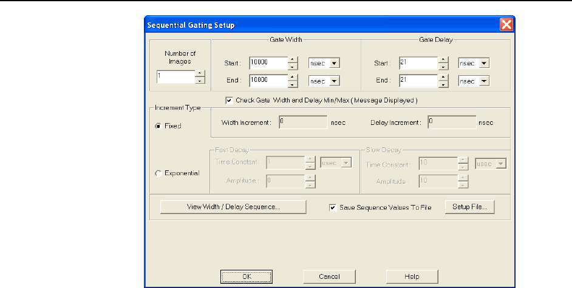Decrease Number of Images with down arrow
Screen dimensions: 572x288
pyautogui.click(x=200, y=80)
